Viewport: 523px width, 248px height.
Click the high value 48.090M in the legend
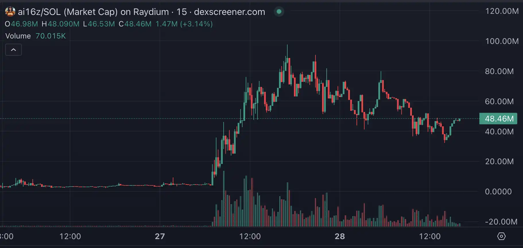[x=63, y=24]
